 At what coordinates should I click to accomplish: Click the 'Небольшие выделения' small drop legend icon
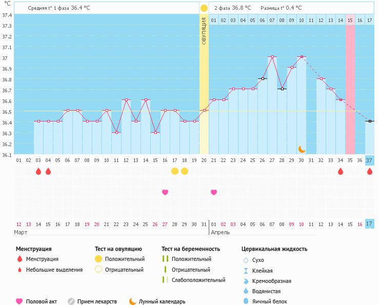click(19, 270)
